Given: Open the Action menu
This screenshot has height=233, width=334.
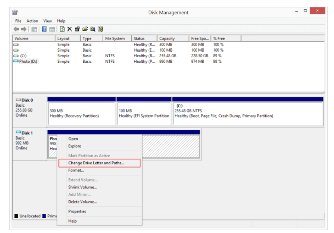Looking at the screenshot, I should tap(32, 21).
